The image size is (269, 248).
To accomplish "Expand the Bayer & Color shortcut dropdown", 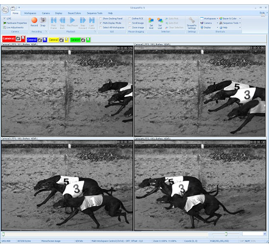I will tap(229, 18).
